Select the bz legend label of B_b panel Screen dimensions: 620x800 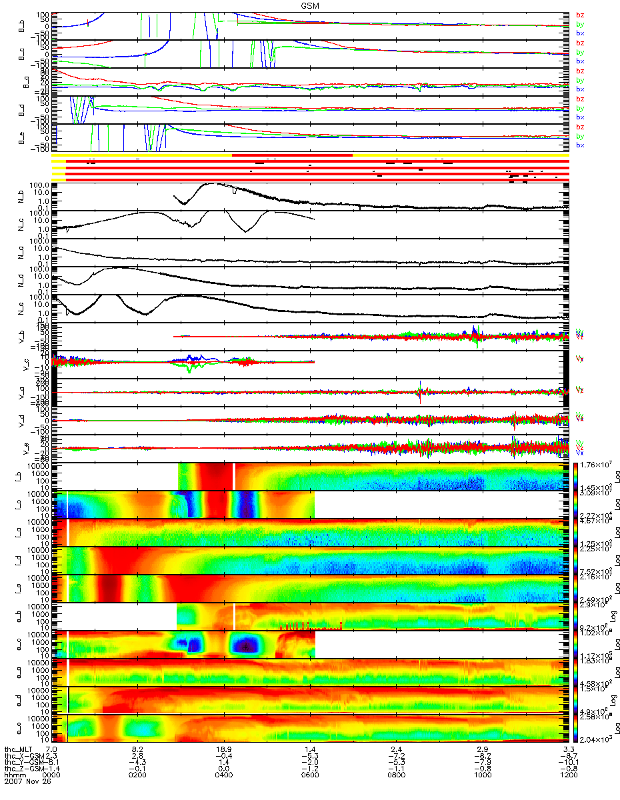(579, 15)
